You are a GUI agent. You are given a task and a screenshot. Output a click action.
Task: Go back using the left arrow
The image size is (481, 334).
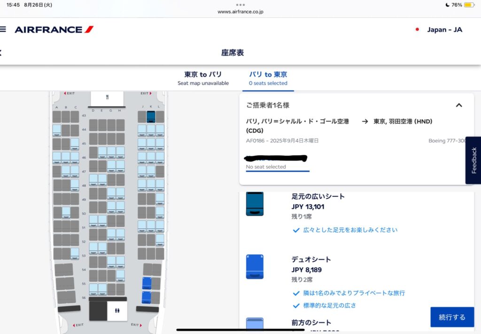(1, 53)
